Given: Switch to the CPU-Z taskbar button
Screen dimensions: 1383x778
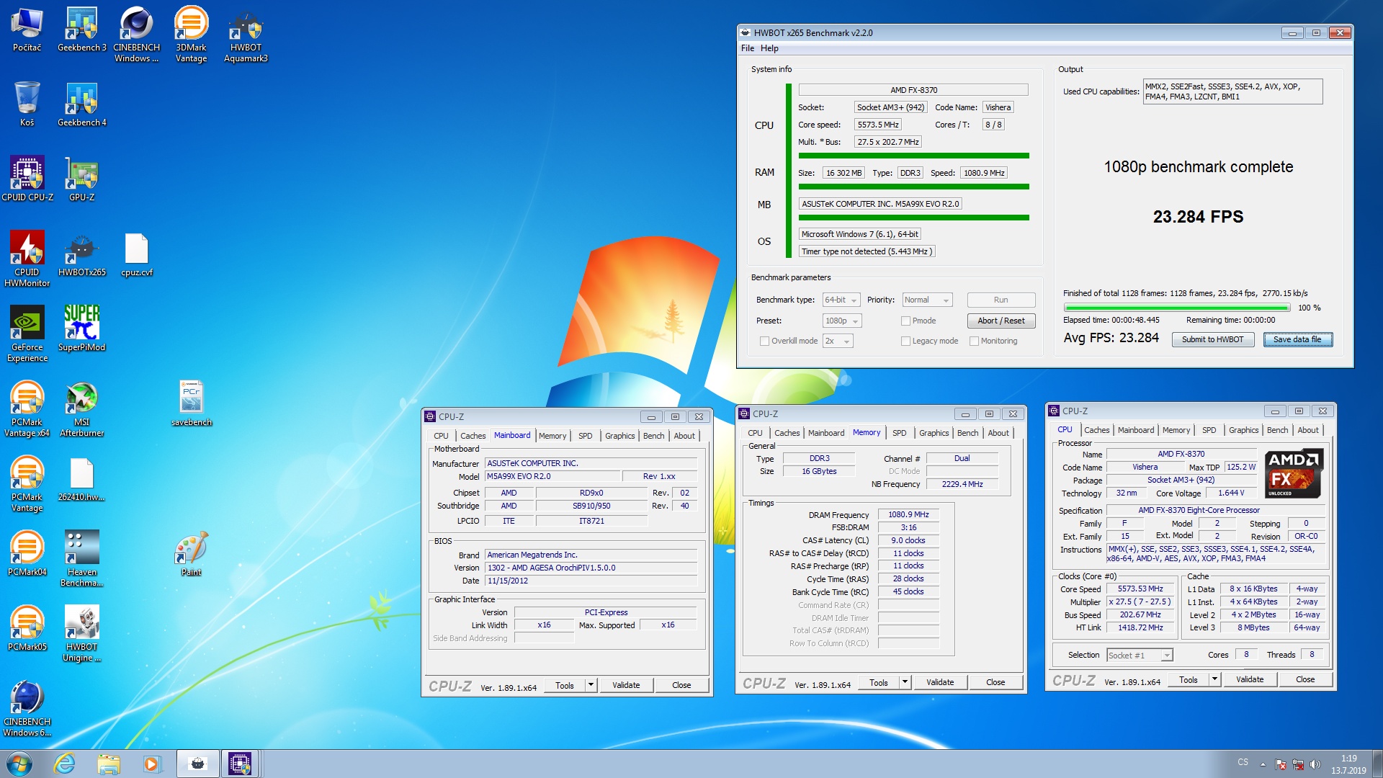Looking at the screenshot, I should [240, 764].
